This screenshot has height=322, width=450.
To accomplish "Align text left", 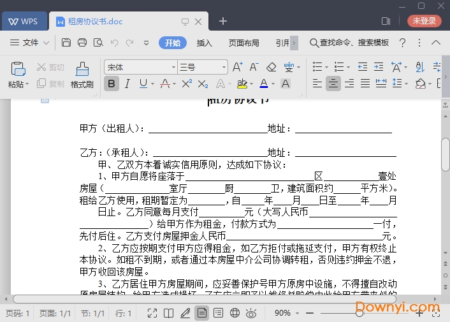I will pyautogui.click(x=317, y=84).
